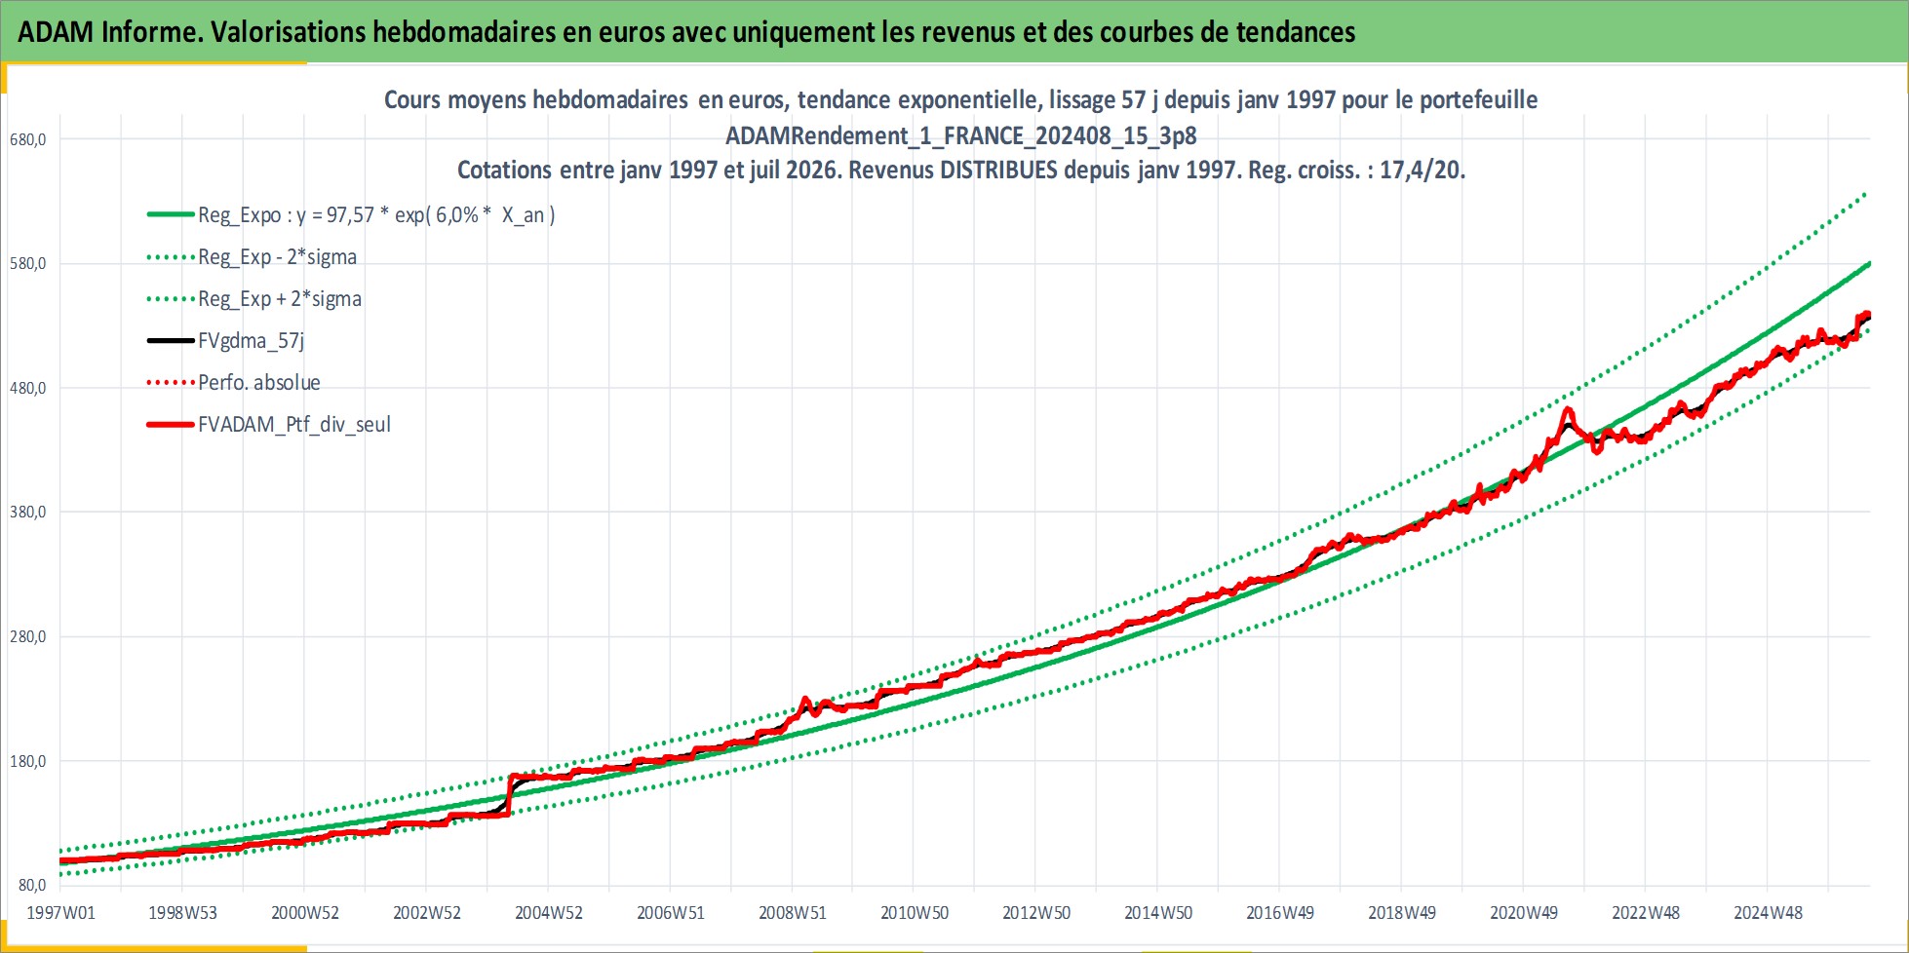Viewport: 1909px width, 953px height.
Task: Select the y-axis value '480,0'
Action: click(x=27, y=388)
